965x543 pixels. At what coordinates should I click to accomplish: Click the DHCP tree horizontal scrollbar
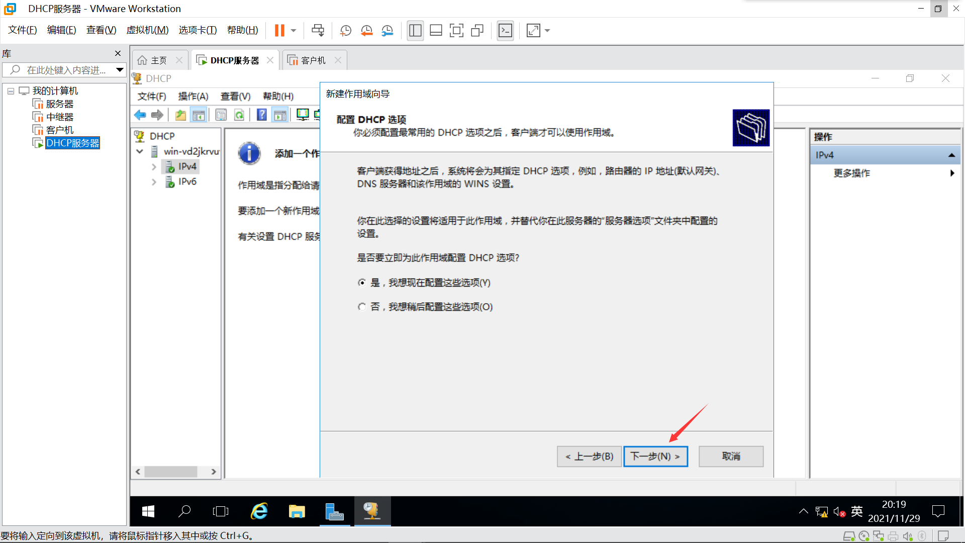171,472
